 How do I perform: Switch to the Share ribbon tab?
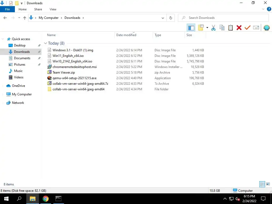pos(38,9)
